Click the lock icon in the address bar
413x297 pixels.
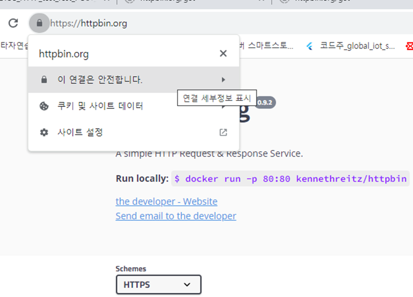coord(39,23)
